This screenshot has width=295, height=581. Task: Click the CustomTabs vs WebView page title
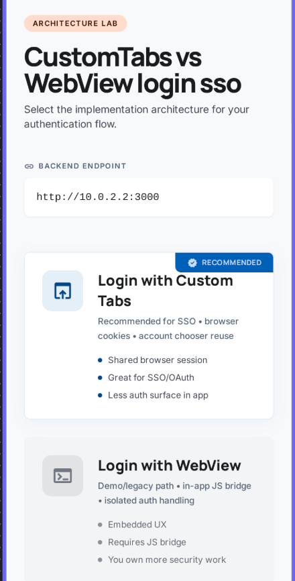click(x=133, y=70)
